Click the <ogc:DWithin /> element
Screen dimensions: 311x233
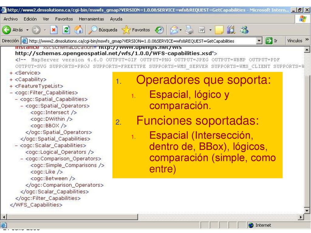pyautogui.click(x=51, y=119)
